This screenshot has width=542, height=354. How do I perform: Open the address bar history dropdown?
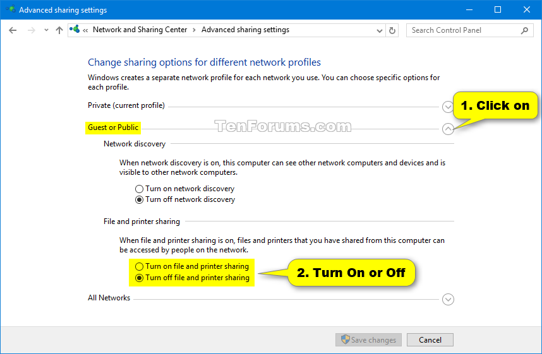(x=379, y=31)
